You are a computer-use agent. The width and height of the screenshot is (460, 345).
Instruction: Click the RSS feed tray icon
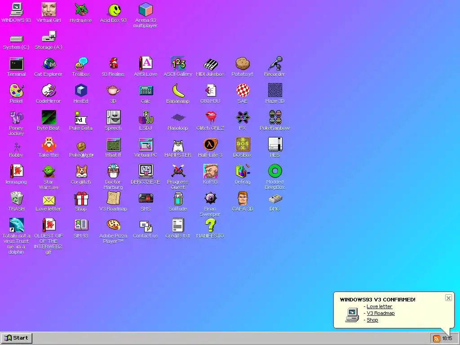(x=436, y=339)
